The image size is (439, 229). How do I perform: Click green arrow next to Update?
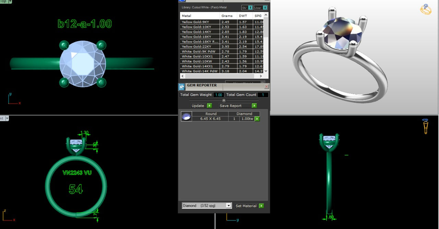coord(209,106)
